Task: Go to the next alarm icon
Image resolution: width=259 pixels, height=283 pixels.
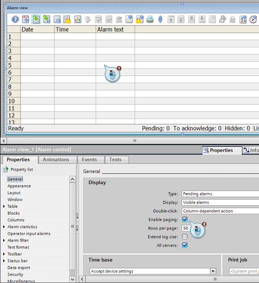Action: (192, 19)
